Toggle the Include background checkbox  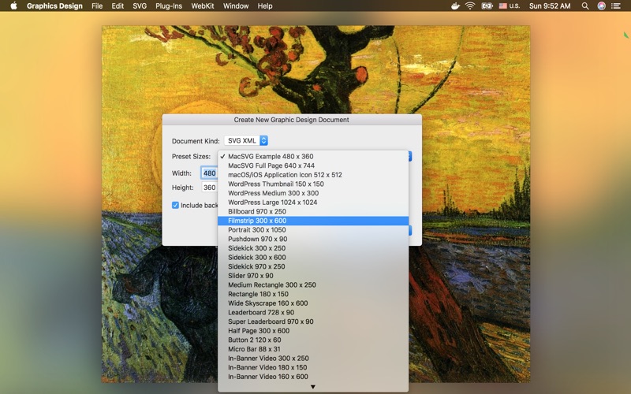tap(175, 205)
